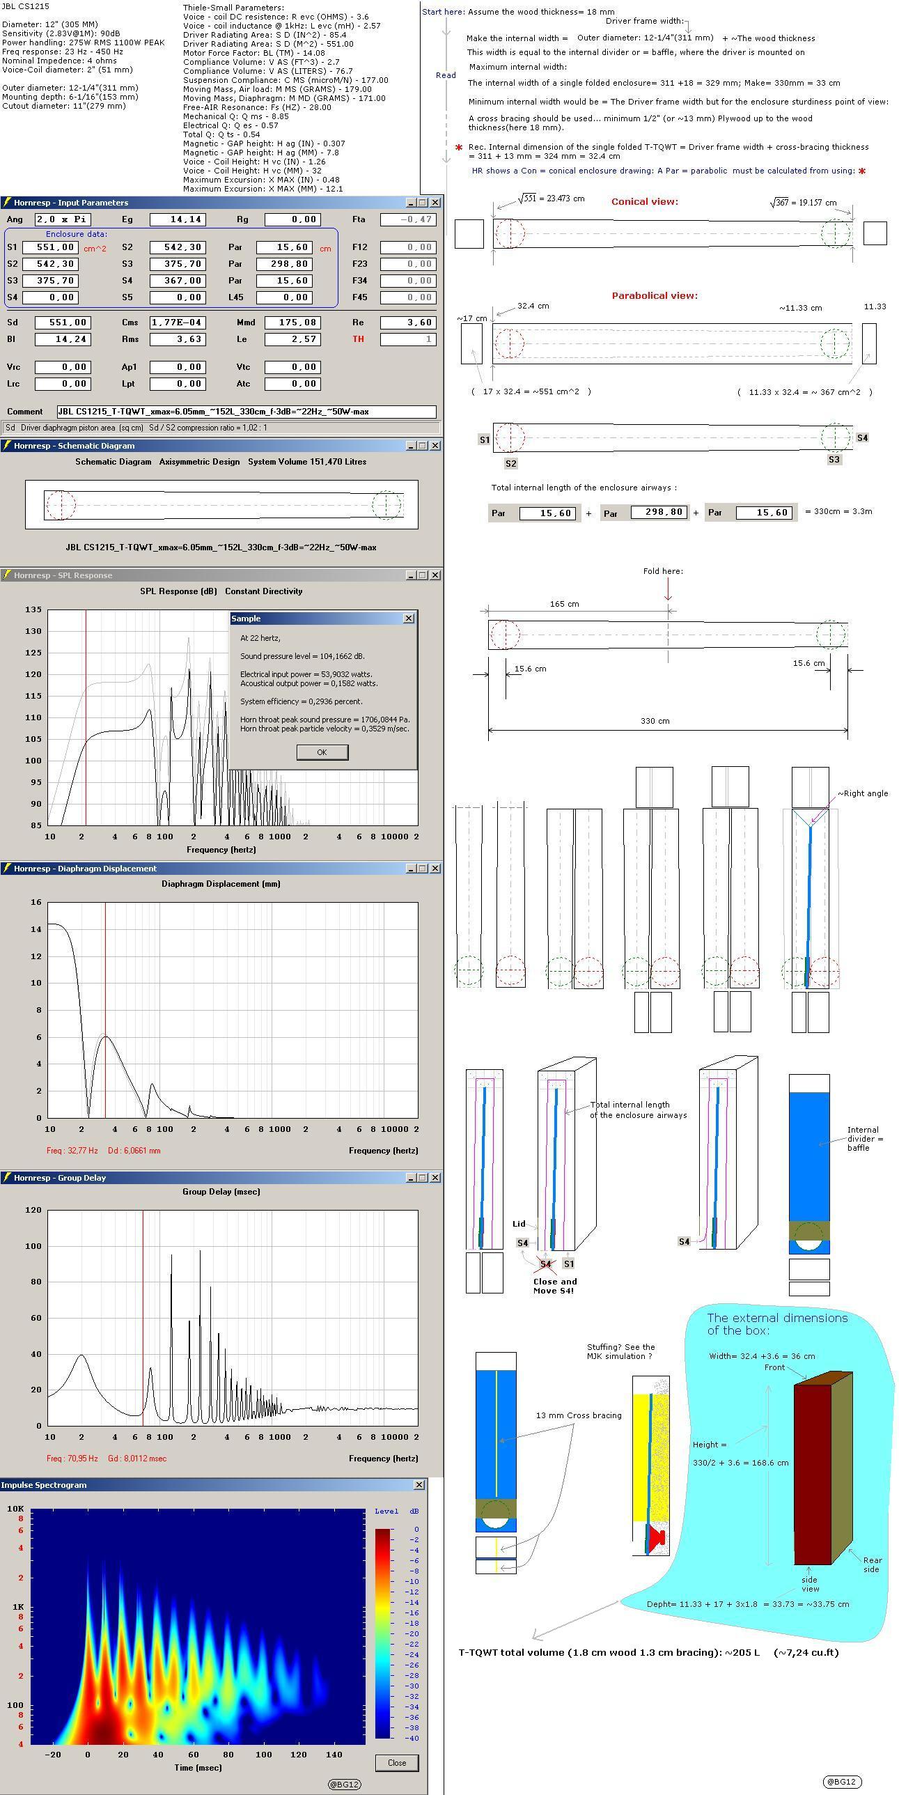
Task: Select the Mmd field showing 175,08
Action: coord(292,323)
